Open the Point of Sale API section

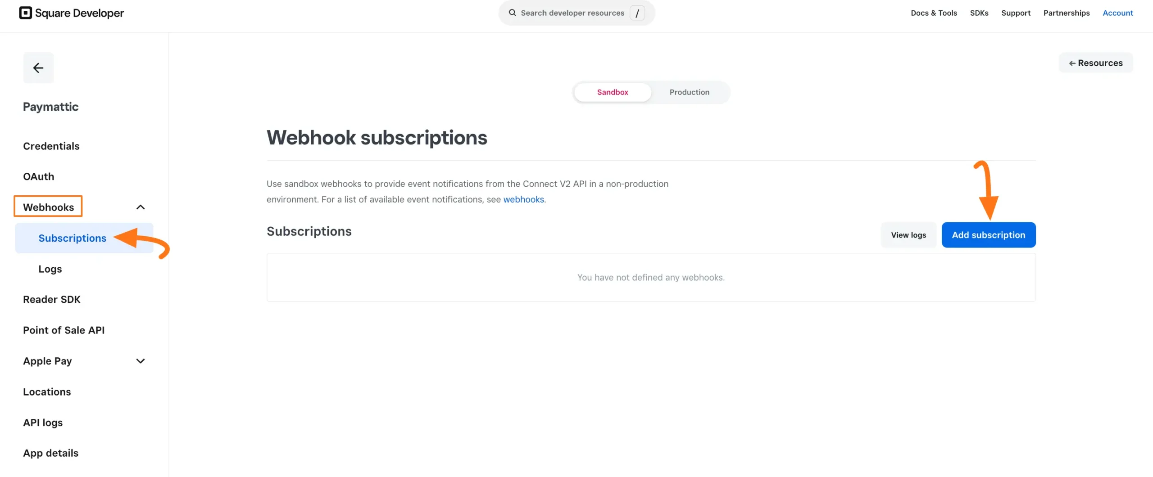pos(64,330)
